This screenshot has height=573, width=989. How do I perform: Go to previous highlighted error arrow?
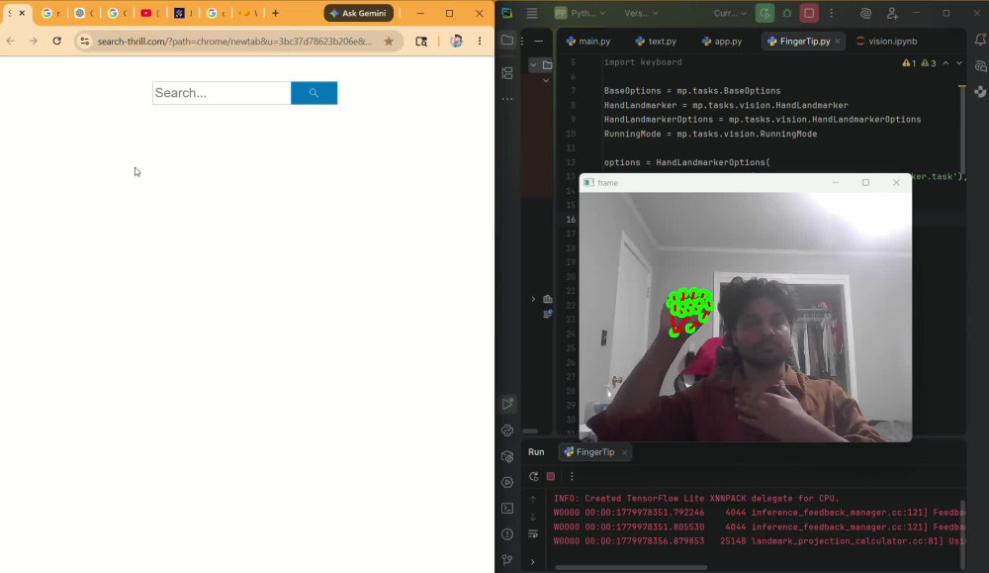[x=945, y=63]
